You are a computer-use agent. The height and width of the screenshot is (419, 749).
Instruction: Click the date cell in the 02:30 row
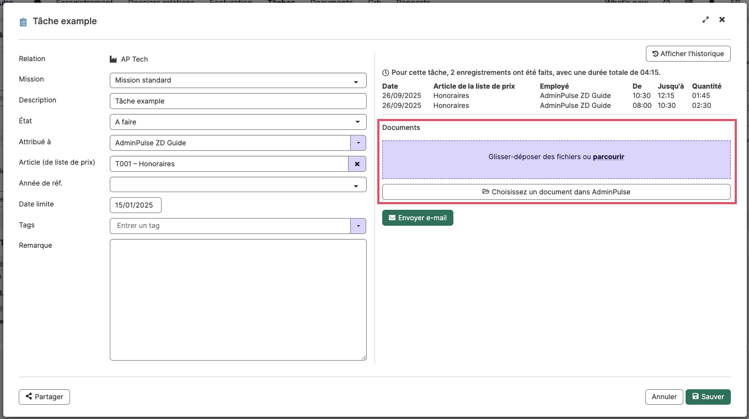[402, 106]
